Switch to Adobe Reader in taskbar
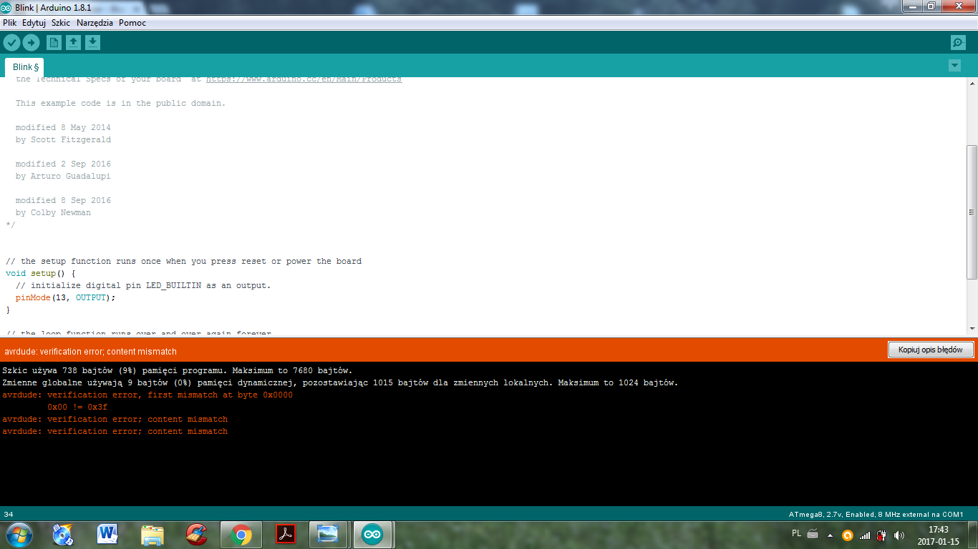The height and width of the screenshot is (549, 978). click(x=286, y=534)
